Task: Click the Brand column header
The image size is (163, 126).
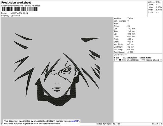Action: click(x=148, y=58)
